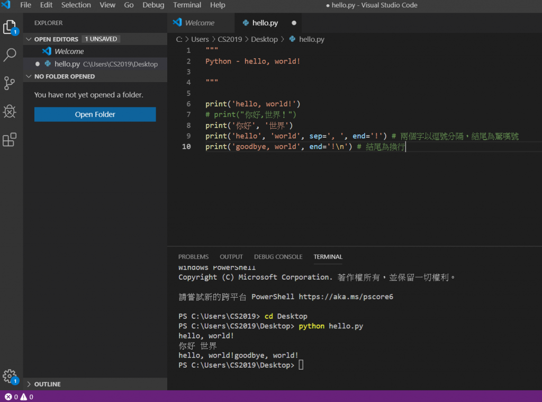Select the hello.py editor tab
The width and height of the screenshot is (542, 402).
tap(268, 23)
